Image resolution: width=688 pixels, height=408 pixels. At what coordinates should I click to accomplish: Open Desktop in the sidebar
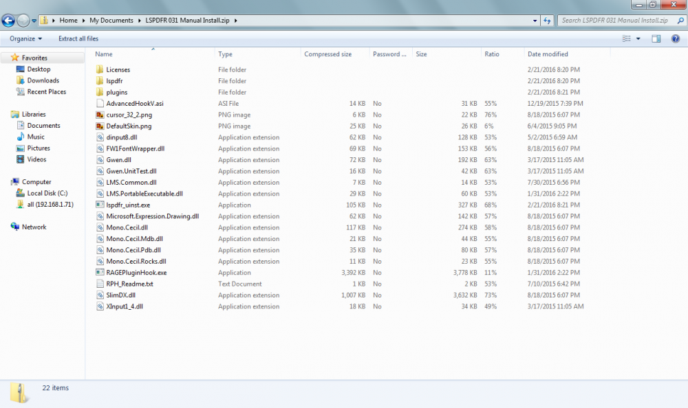click(x=39, y=69)
